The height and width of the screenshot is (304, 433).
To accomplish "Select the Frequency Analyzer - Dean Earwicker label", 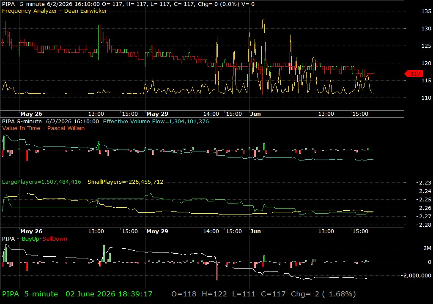I will [x=55, y=11].
